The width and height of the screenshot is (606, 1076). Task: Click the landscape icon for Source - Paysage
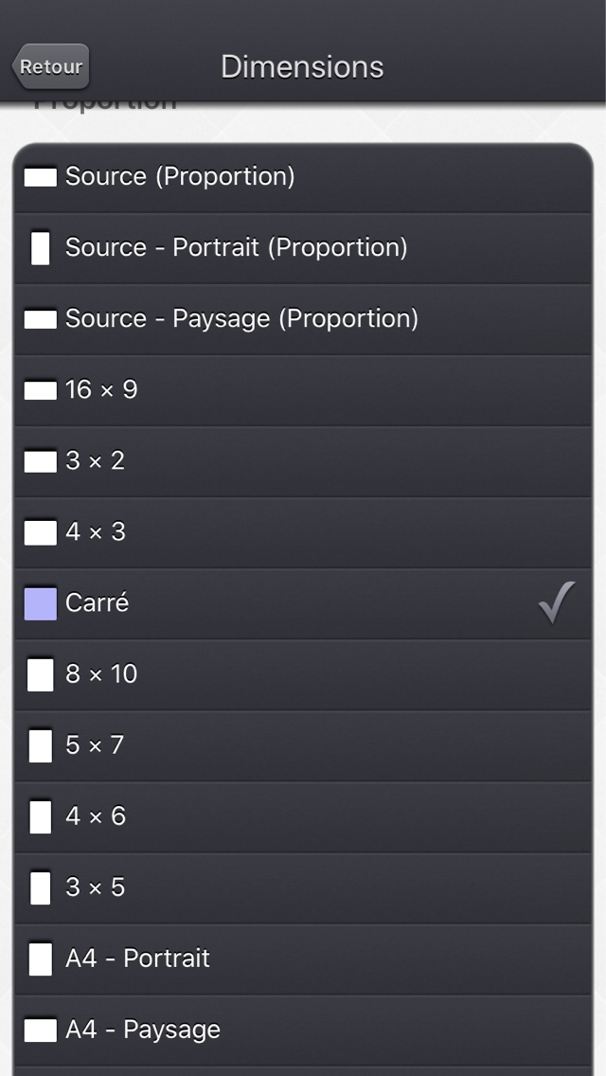pos(41,319)
